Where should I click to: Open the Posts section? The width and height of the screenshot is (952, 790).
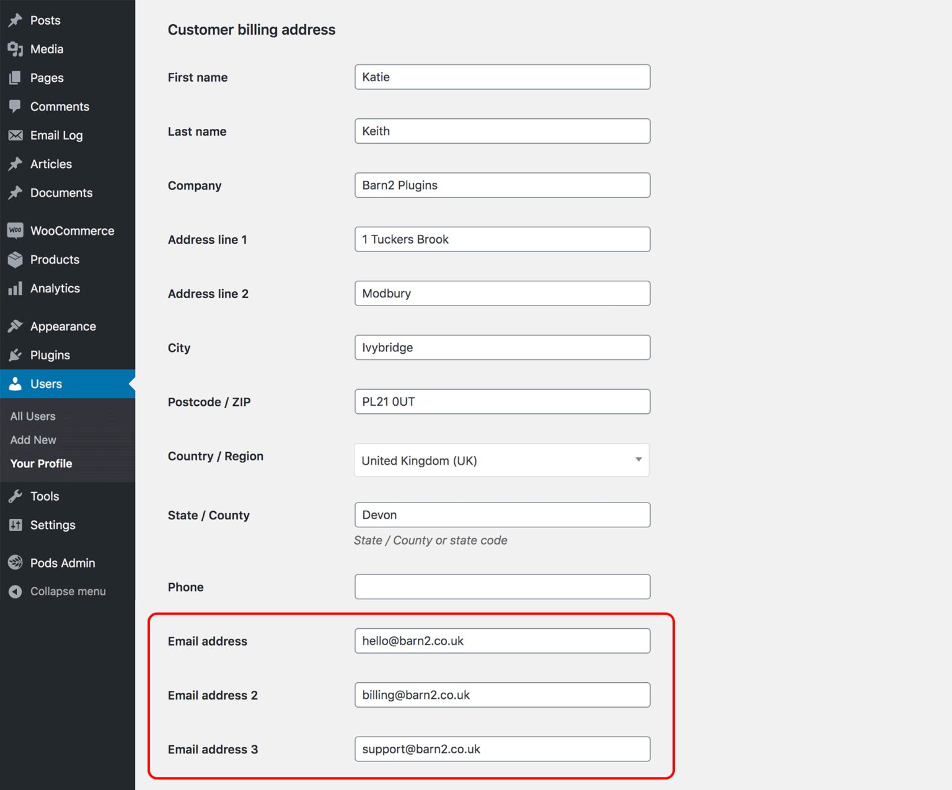coord(45,20)
